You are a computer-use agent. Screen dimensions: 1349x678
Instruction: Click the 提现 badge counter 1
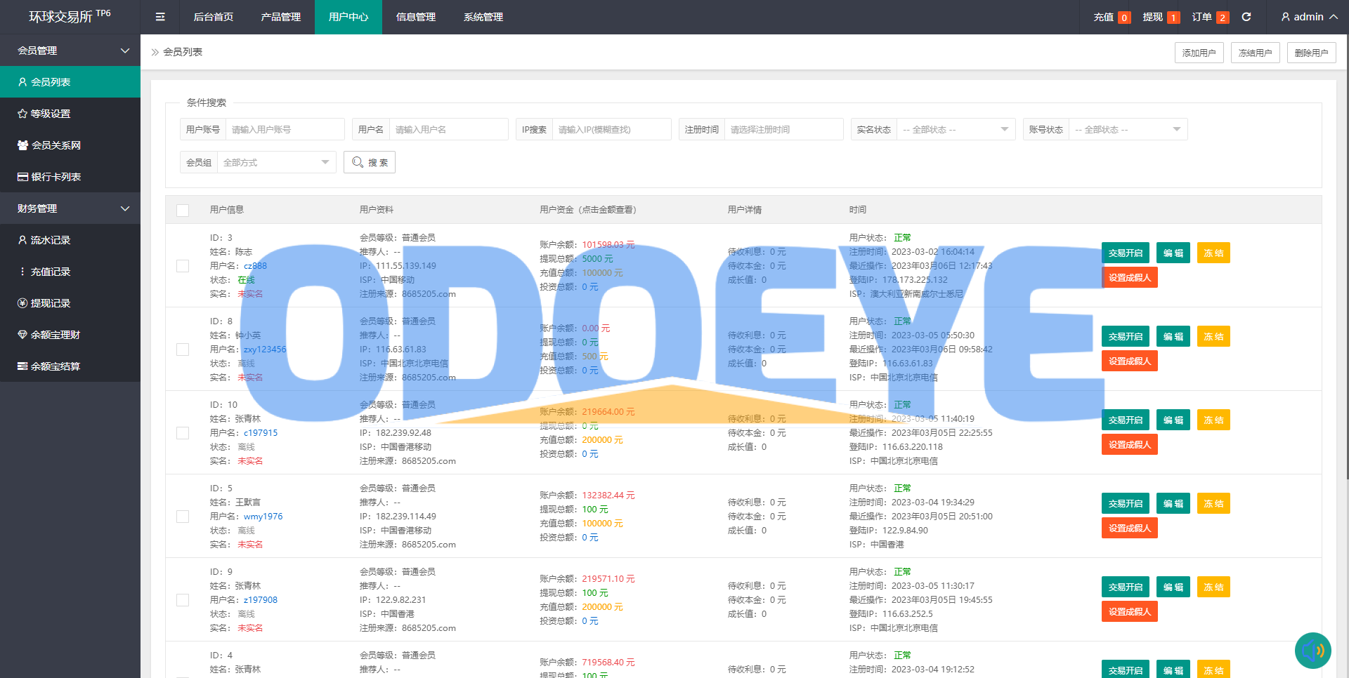pyautogui.click(x=1173, y=18)
